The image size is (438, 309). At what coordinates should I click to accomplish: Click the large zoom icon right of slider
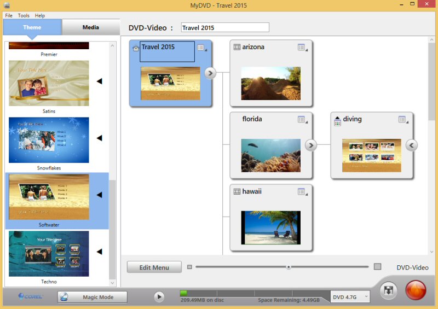click(x=377, y=267)
